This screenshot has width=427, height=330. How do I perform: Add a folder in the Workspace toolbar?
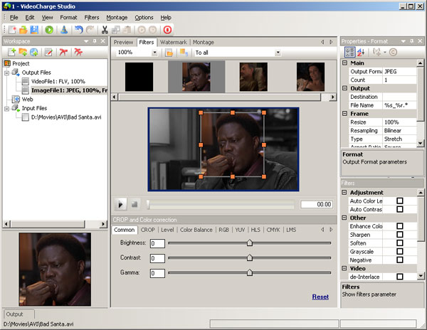point(23,52)
